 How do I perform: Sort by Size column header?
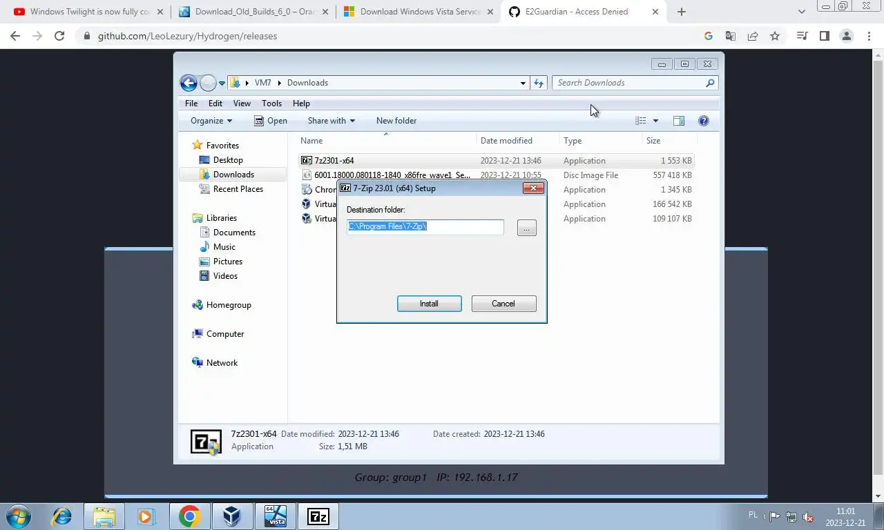(x=669, y=141)
